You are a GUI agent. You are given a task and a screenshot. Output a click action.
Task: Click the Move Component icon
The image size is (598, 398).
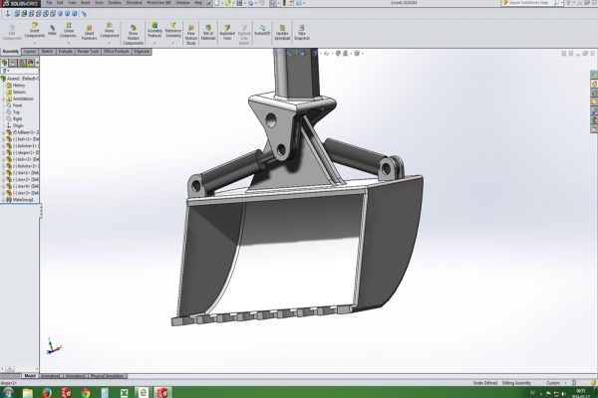111,30
